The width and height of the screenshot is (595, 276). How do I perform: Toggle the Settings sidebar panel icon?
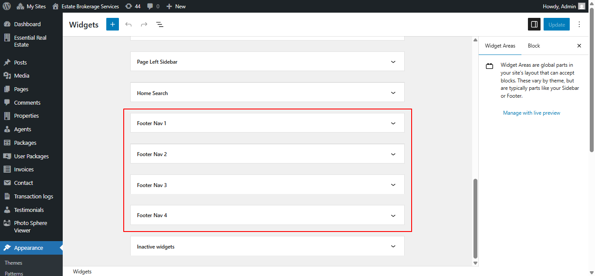pos(534,24)
